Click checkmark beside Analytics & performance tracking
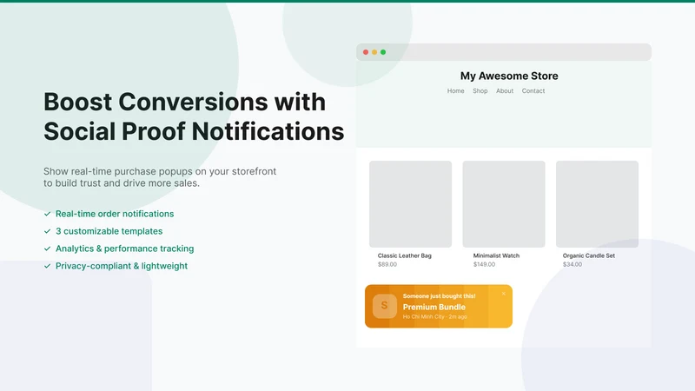The image size is (695, 391). [48, 249]
